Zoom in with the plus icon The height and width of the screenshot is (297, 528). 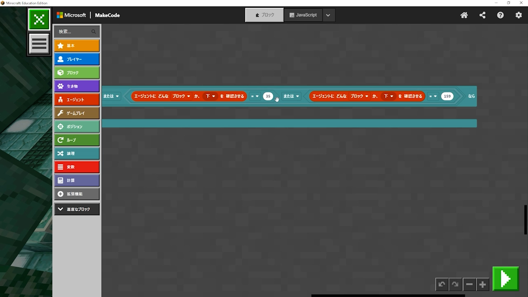(482, 284)
